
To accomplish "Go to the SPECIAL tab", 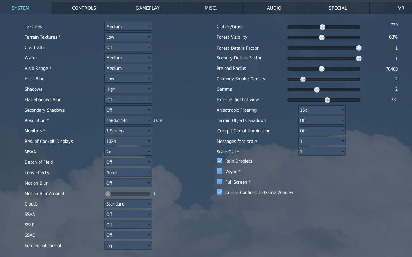I will (338, 8).
